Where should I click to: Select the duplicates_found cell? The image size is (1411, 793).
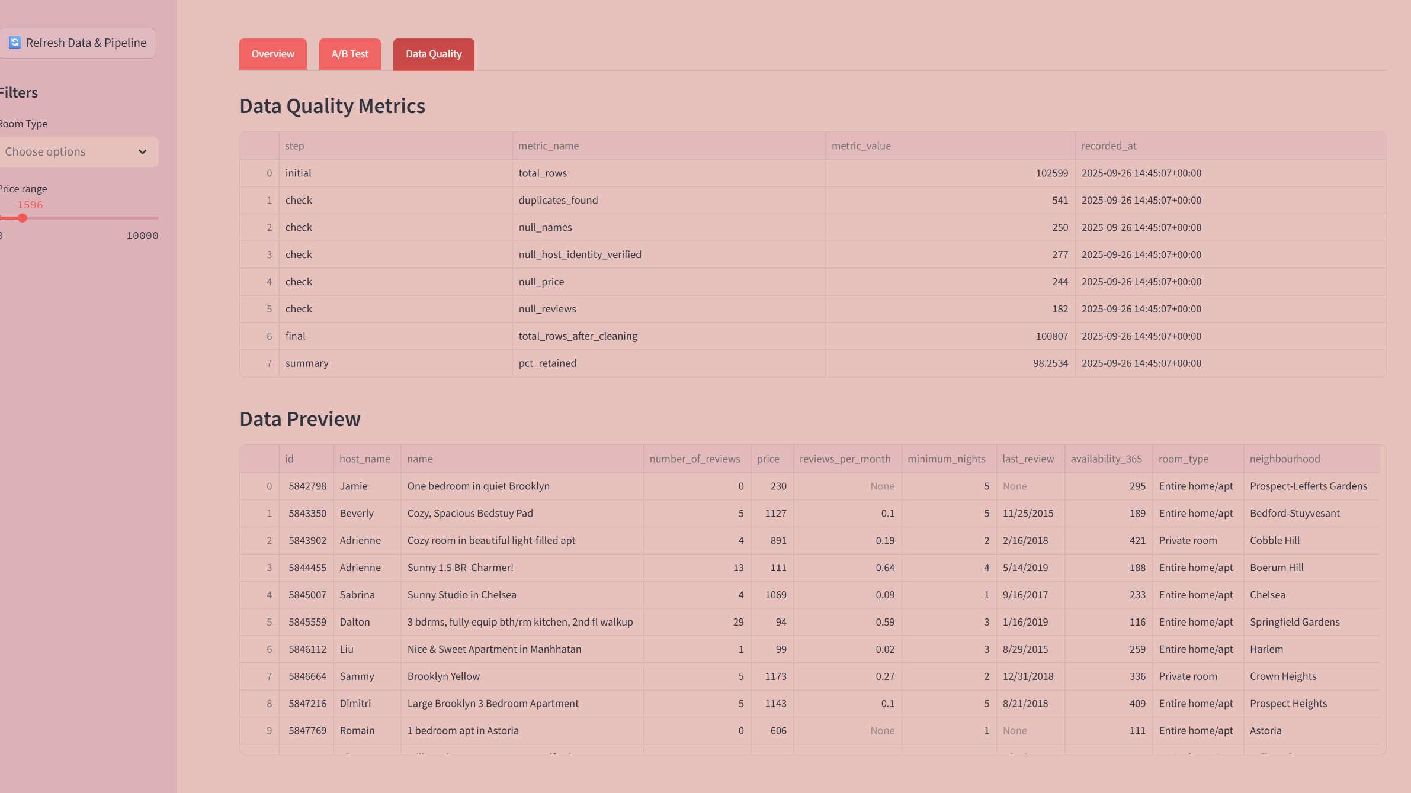coord(669,201)
